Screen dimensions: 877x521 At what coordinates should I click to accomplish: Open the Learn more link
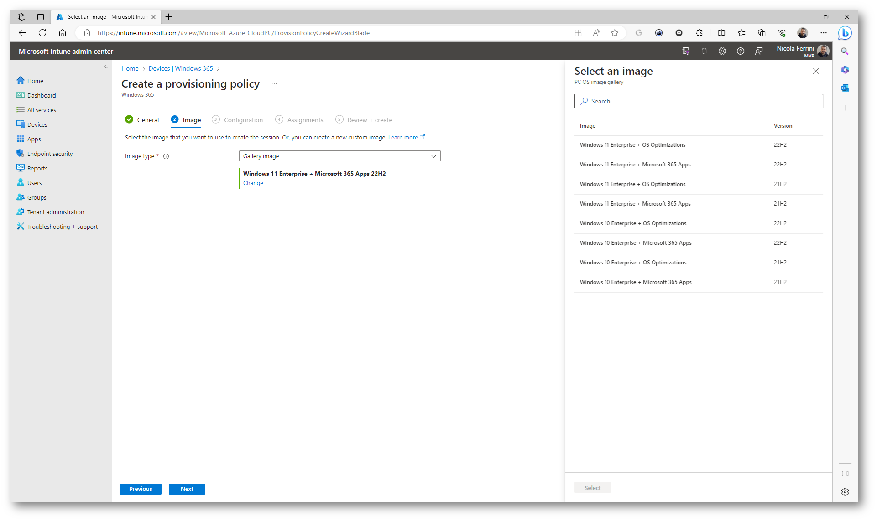pos(407,137)
